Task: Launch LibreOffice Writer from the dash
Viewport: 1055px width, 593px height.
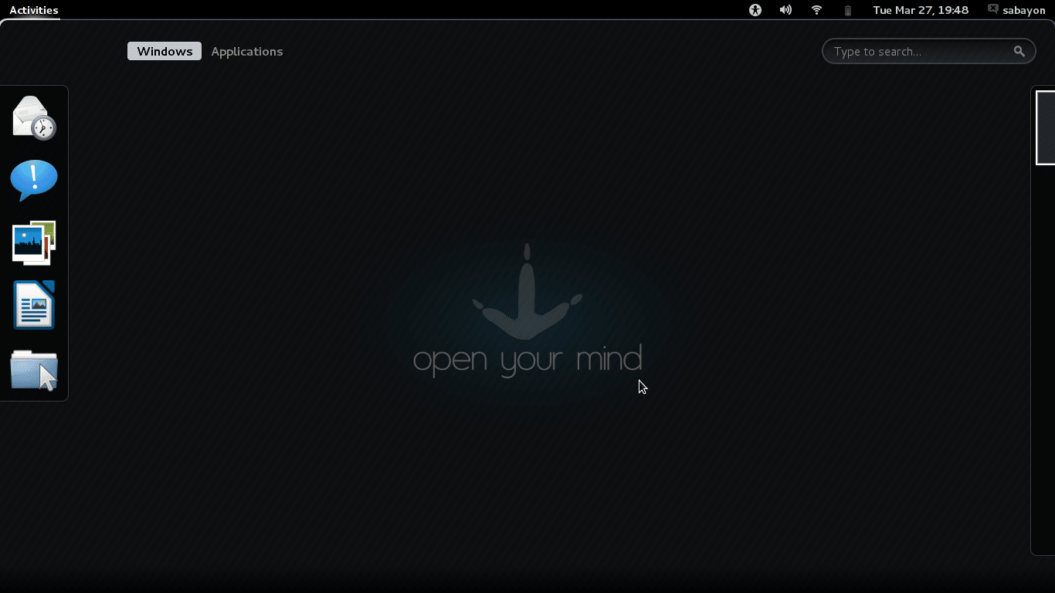Action: (x=34, y=305)
